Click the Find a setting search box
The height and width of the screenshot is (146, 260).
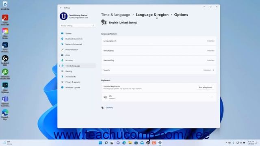(78, 26)
